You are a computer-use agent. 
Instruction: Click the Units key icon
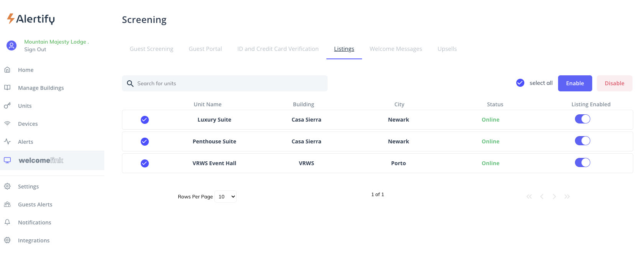[7, 106]
